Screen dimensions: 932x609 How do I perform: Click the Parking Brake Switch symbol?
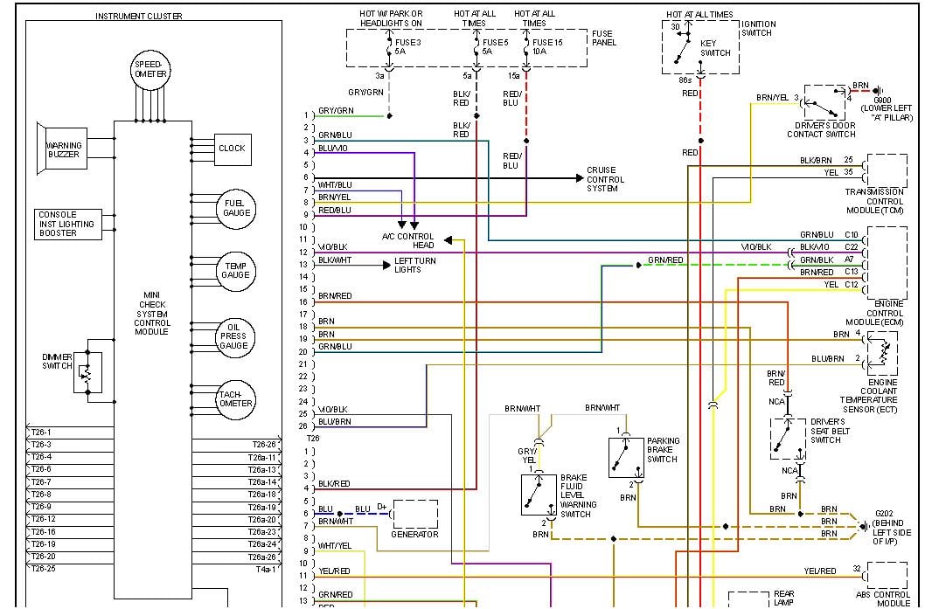627,458
